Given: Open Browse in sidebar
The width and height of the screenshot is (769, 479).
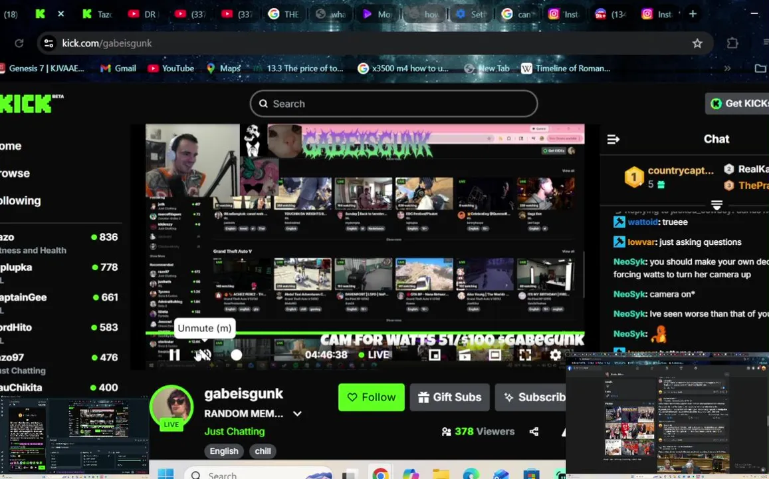Looking at the screenshot, I should coord(15,173).
